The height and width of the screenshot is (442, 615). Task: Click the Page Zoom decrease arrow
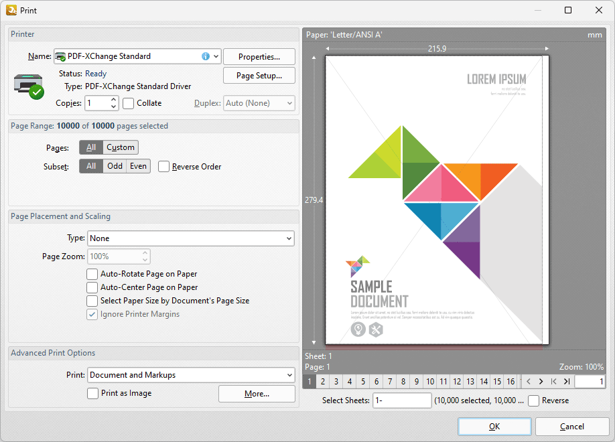(145, 260)
